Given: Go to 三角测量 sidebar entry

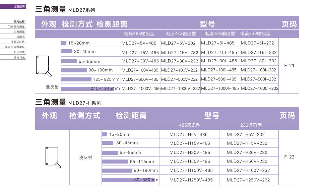Looking at the screenshot, I should pos(19,32).
